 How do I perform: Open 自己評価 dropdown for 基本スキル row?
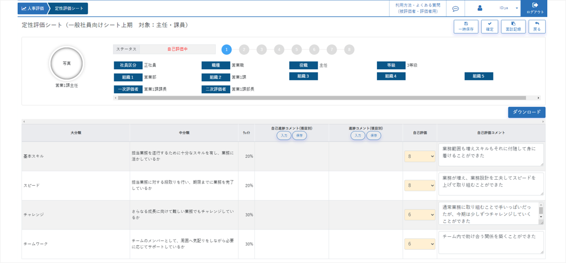[x=419, y=156]
